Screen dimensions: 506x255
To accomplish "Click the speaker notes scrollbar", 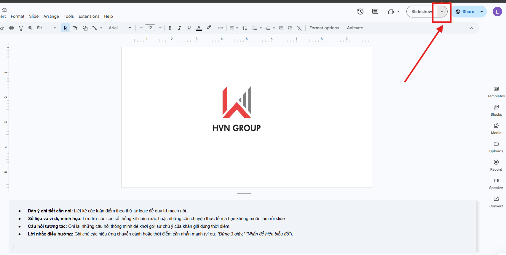I will (x=477, y=226).
